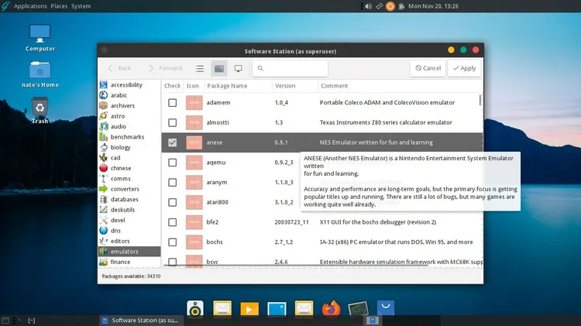Go Forward in Software Station
This screenshot has height=326, width=581.
click(165, 68)
